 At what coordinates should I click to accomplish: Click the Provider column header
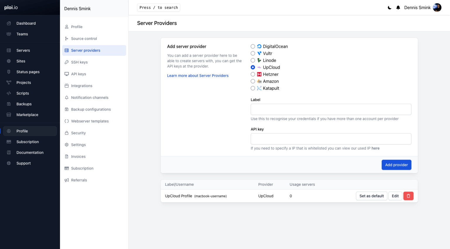265,184
